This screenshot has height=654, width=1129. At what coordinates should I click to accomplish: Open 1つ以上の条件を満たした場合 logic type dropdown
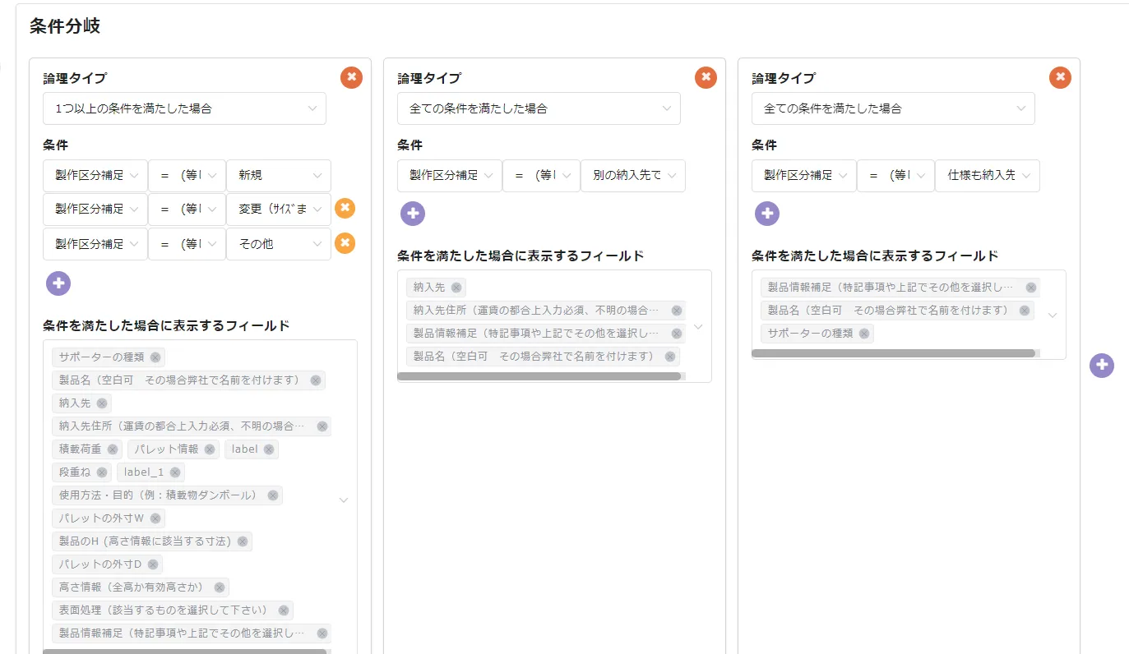click(x=184, y=108)
